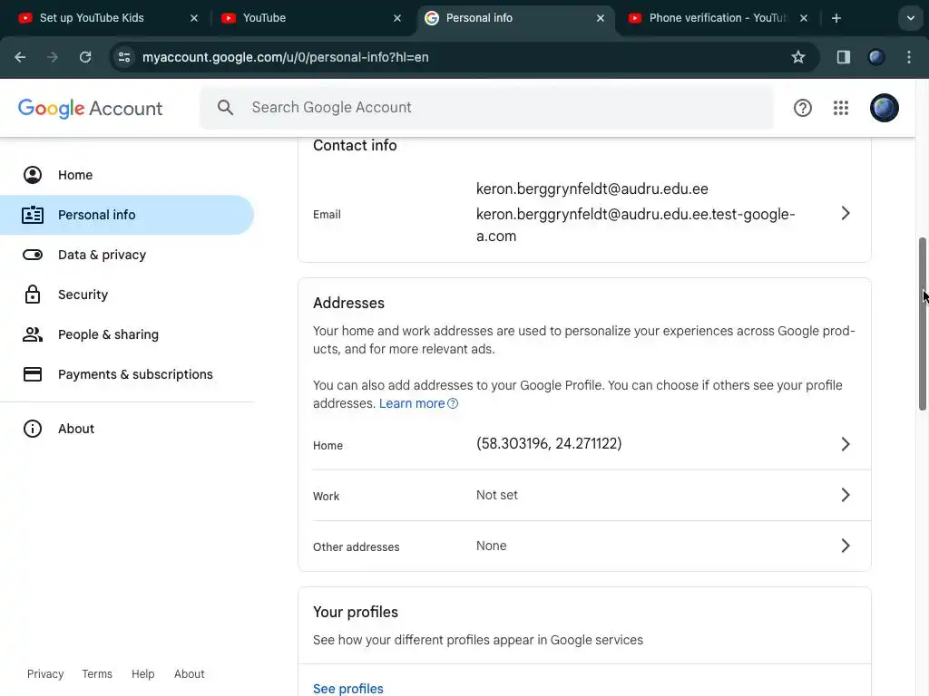Click the Google Account profile avatar

(885, 108)
